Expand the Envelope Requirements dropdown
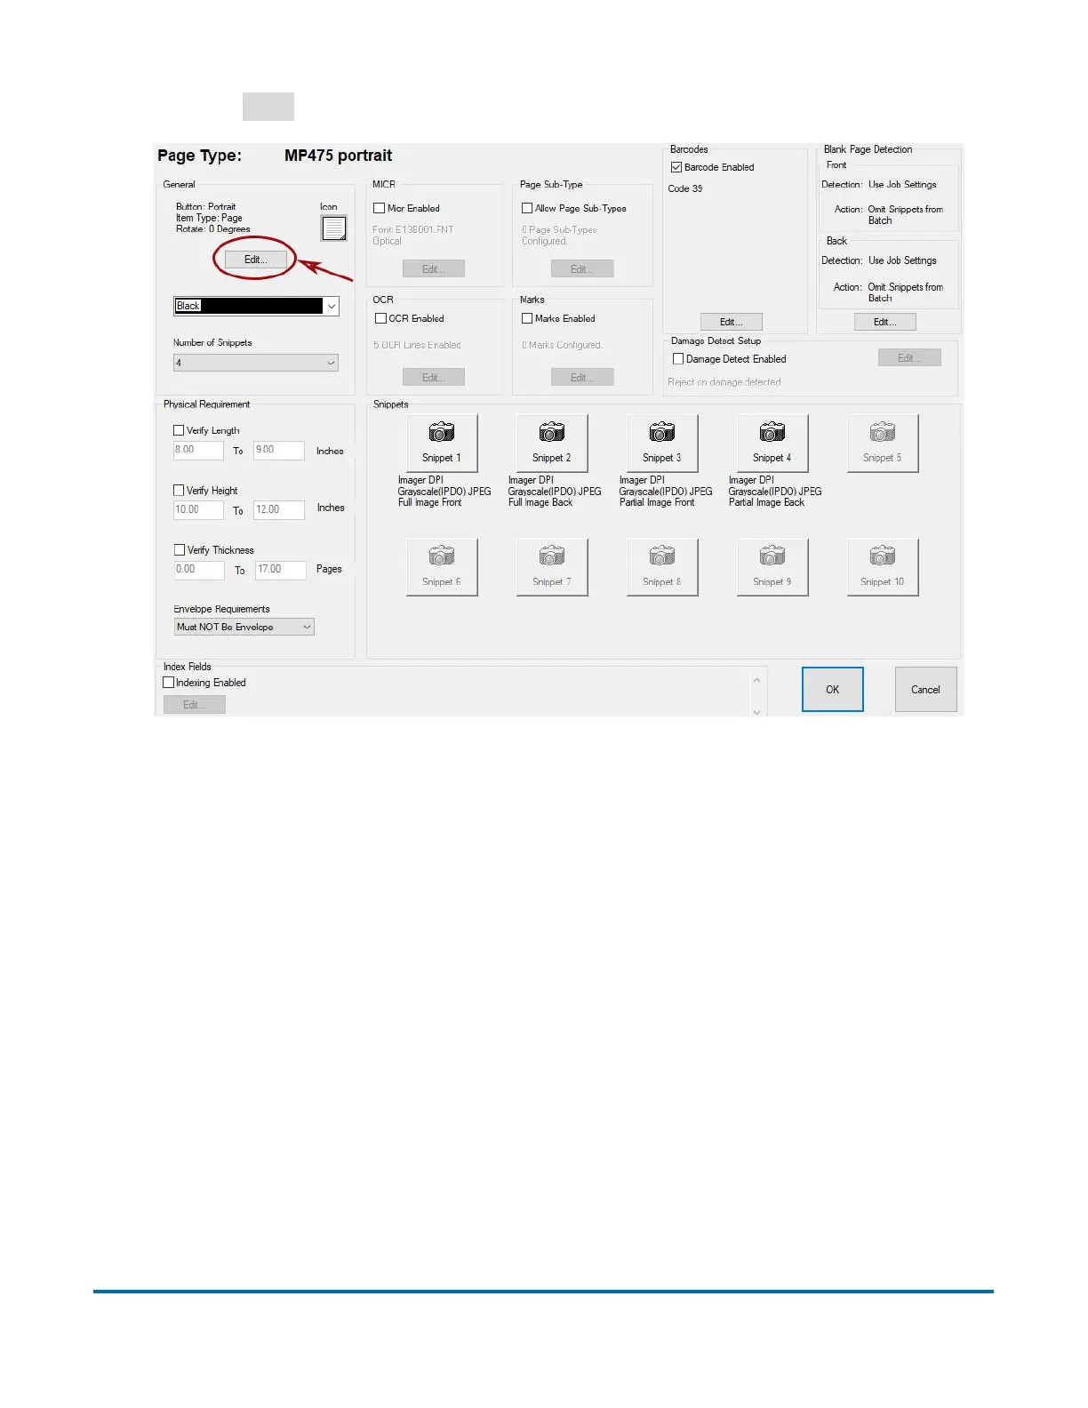1088x1408 pixels. tap(244, 627)
